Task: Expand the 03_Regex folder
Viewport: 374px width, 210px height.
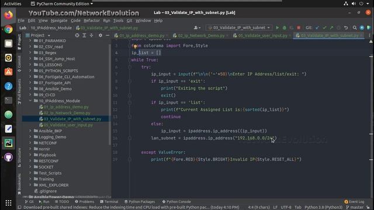Action: 30,52
